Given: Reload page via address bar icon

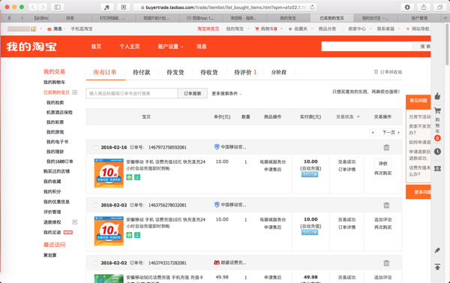Looking at the screenshot, I should pos(312,8).
